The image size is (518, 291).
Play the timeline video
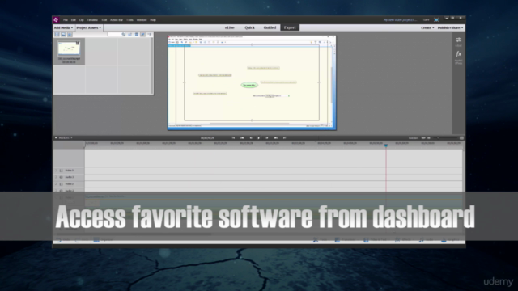259,138
